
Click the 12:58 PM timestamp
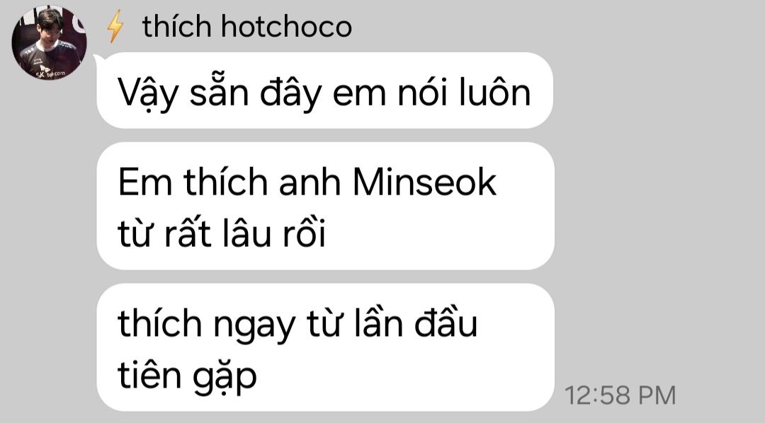620,395
